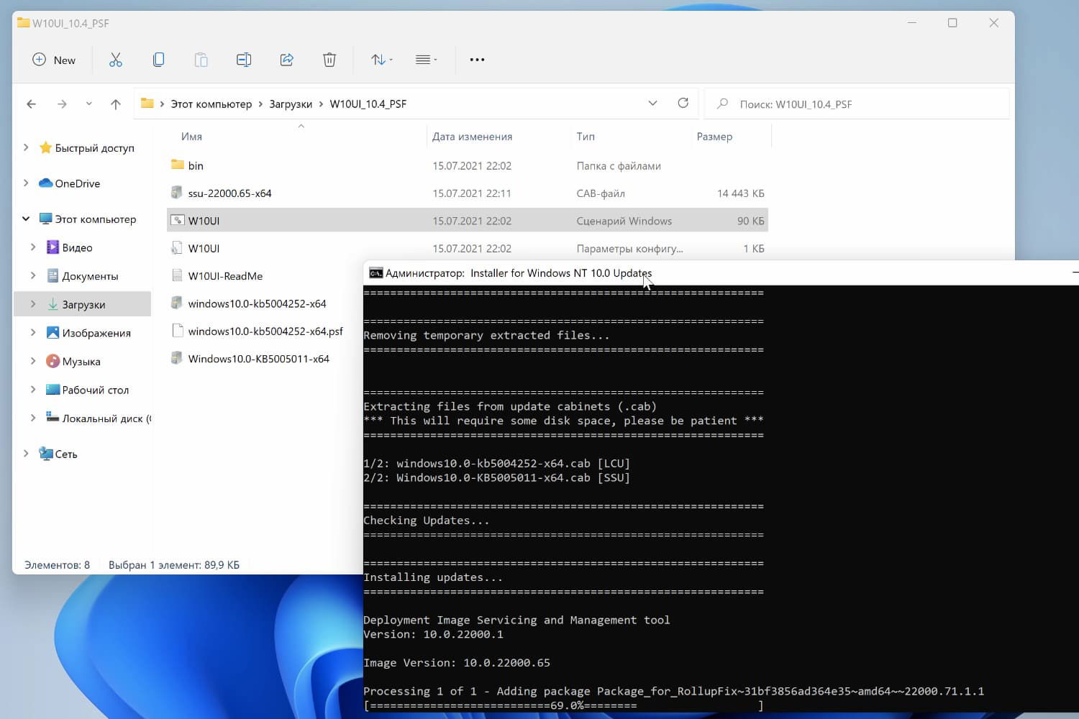Click the 'Папка с файлами' type cell
This screenshot has width=1079, height=719.
(619, 166)
